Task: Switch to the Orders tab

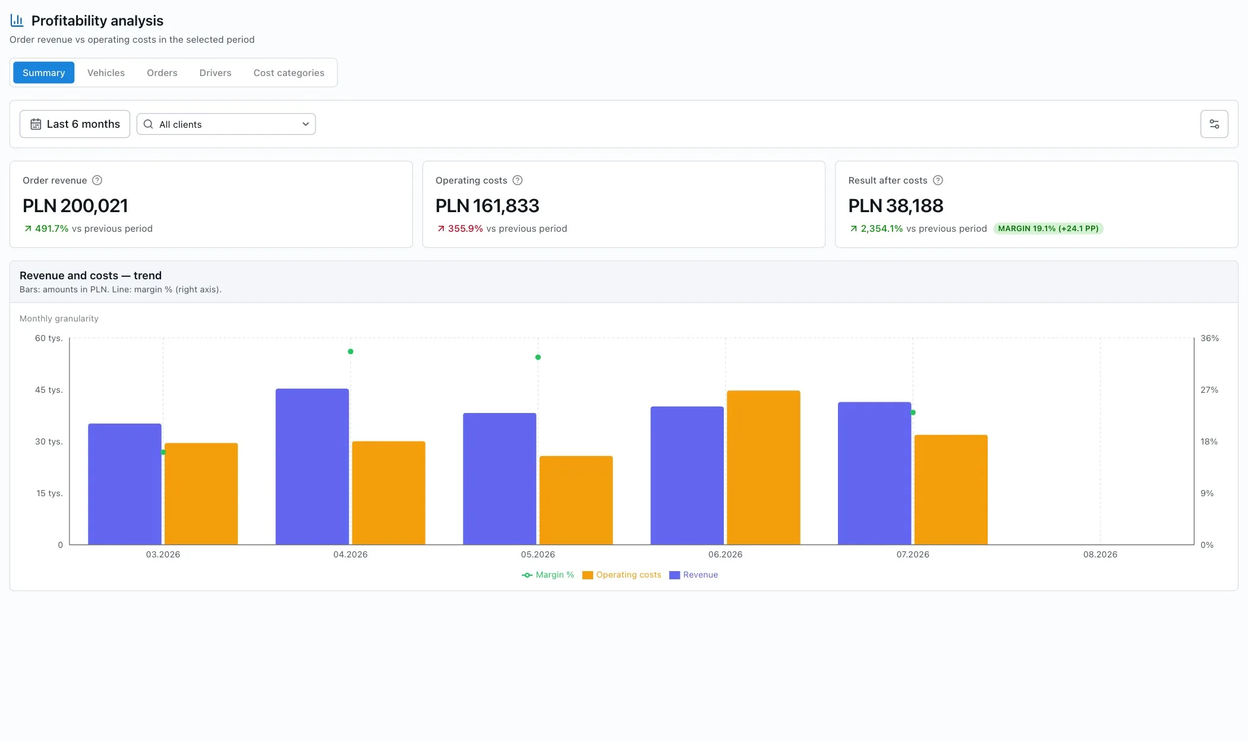Action: tap(162, 72)
